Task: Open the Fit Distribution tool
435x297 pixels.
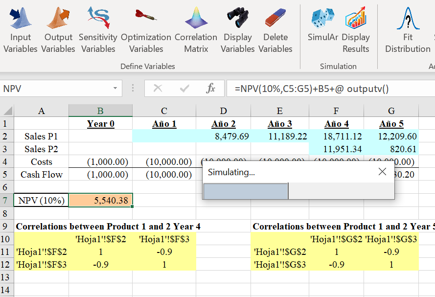Action: [x=408, y=30]
